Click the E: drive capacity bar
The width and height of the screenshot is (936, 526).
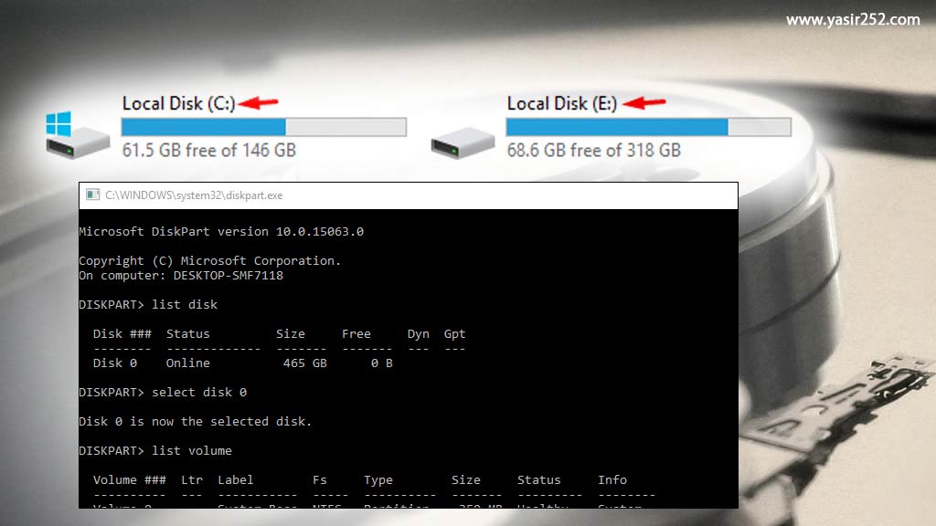tap(649, 126)
